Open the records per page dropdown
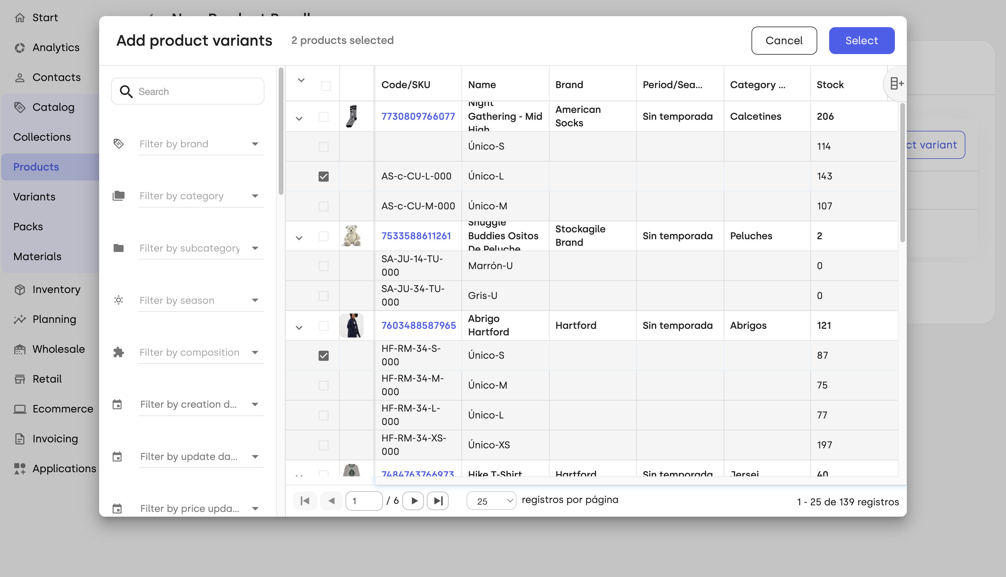The height and width of the screenshot is (577, 1006). pyautogui.click(x=491, y=501)
